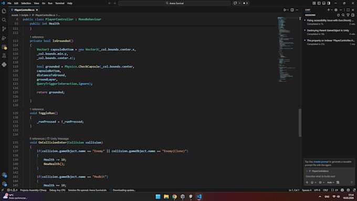
Task: Split the editor to the right
Action: pyautogui.click(x=292, y=10)
